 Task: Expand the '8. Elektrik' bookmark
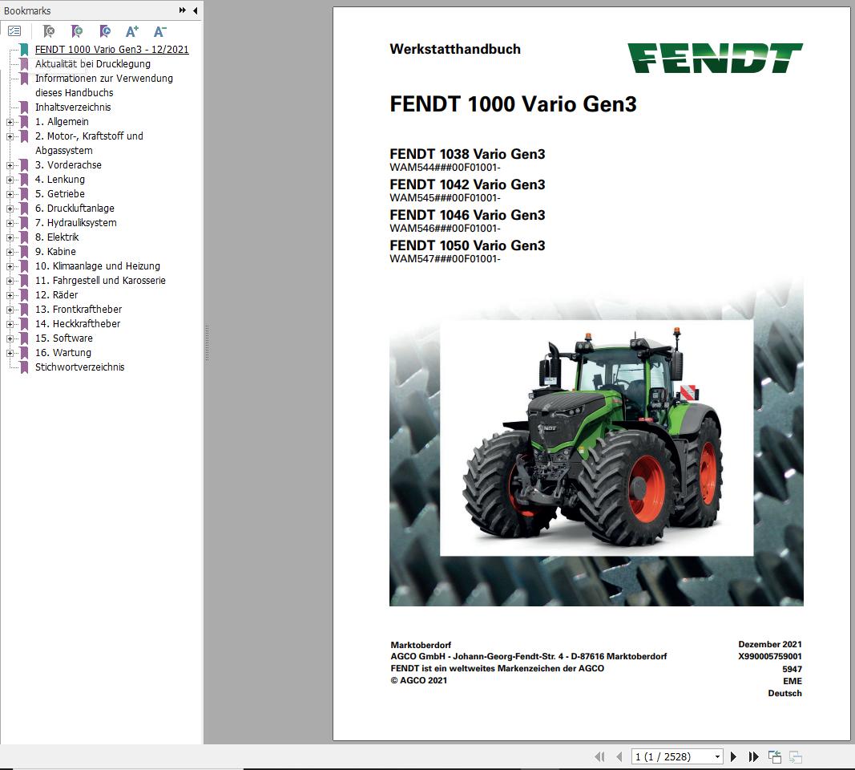[10, 237]
